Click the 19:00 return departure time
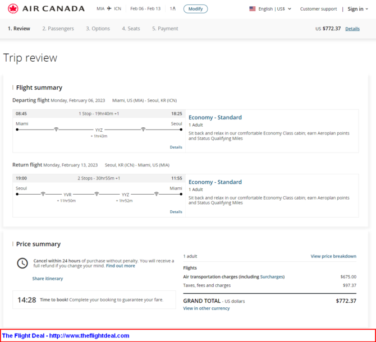The image size is (376, 342). [x=21, y=178]
